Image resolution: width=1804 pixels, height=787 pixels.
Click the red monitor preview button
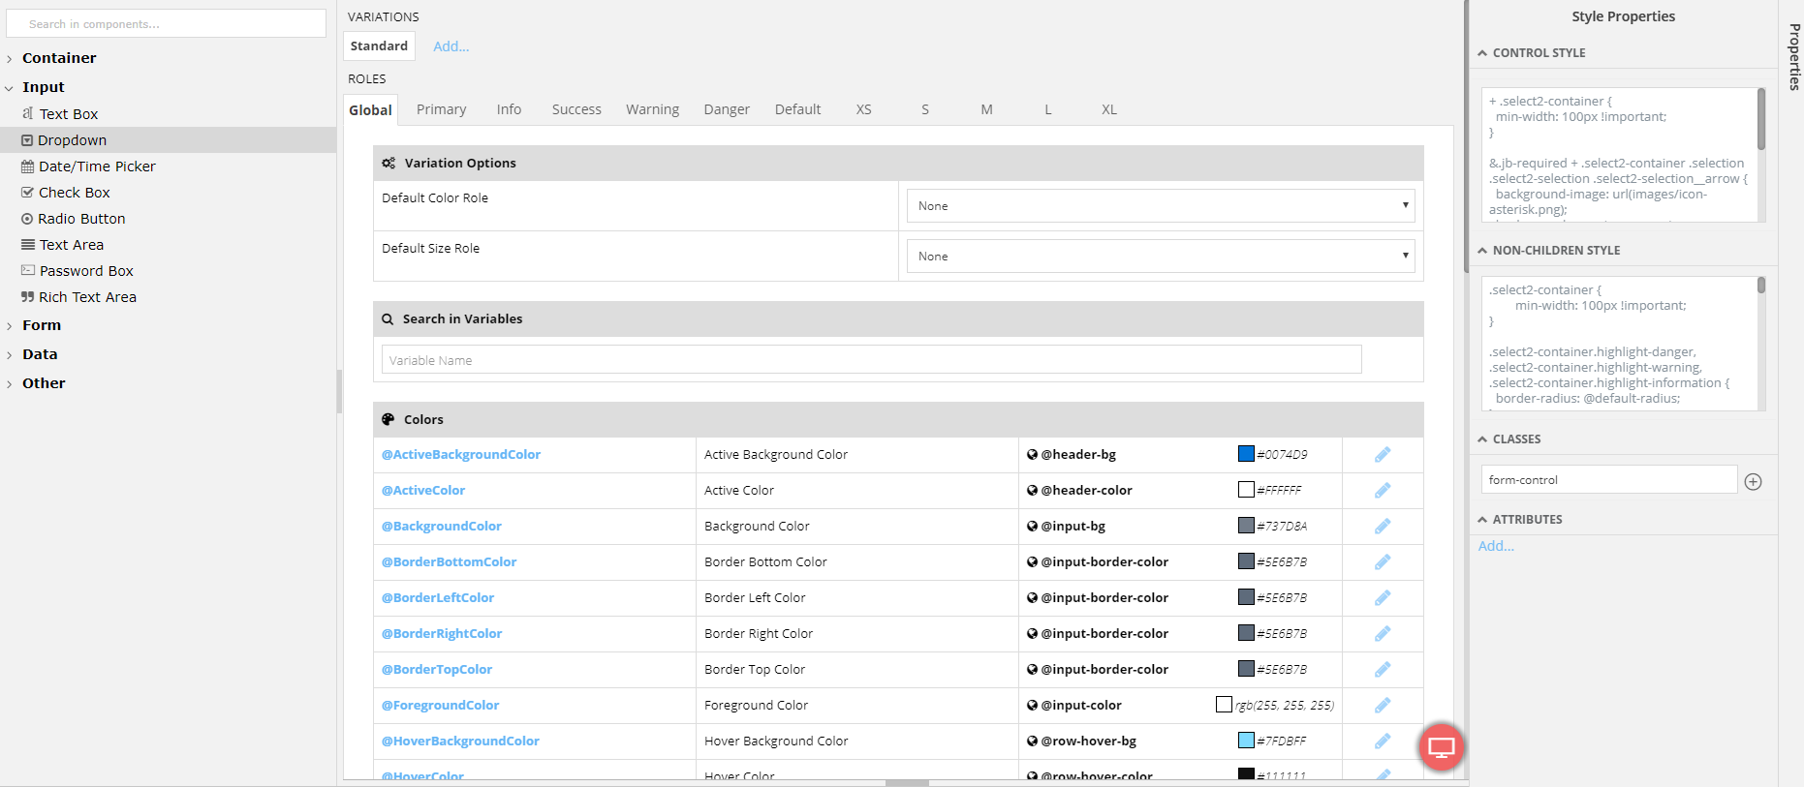pos(1441,747)
